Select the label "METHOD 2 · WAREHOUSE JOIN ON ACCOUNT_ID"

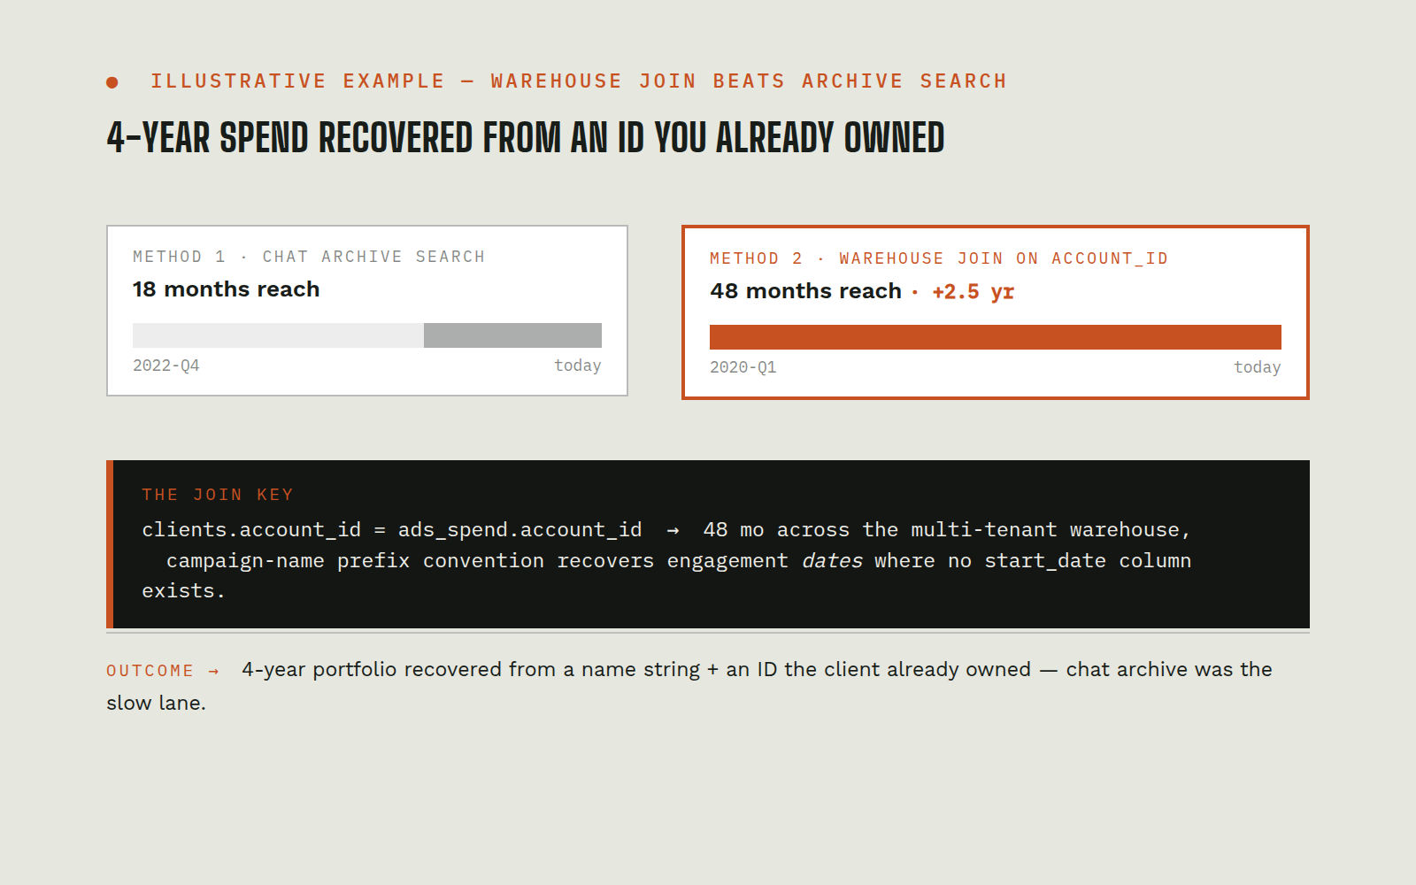[x=939, y=258]
